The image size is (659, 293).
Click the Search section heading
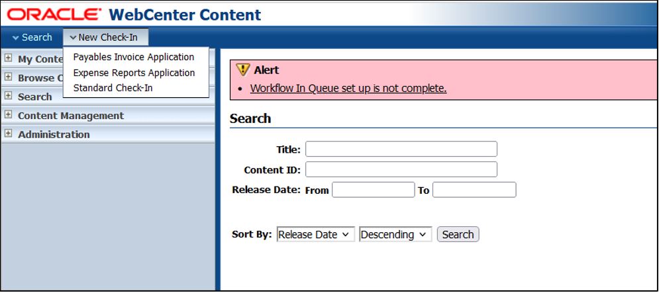point(250,118)
